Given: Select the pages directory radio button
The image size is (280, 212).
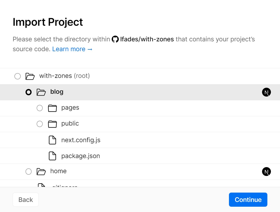Looking at the screenshot, I should pos(40,108).
